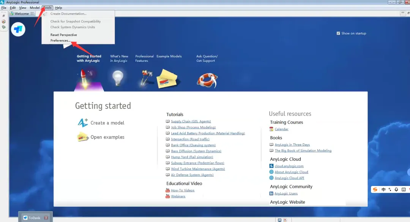This screenshot has width=410, height=222.
Task: Open the Edit menu
Action: point(13,8)
